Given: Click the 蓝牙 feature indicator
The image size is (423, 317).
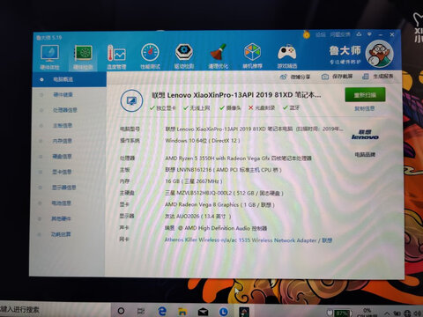Looking at the screenshot, I should (291, 107).
